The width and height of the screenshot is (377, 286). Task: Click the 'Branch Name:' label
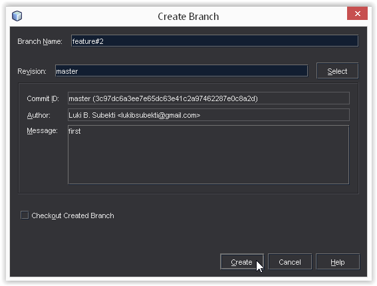[x=40, y=41]
